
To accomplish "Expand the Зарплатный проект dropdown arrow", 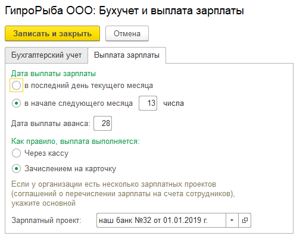I will point(232,220).
